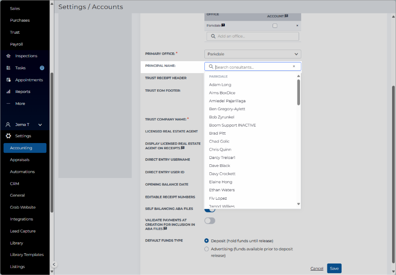Screen dimensions: 396x275
Task: Click the Jema T user profile icon
Action: point(8,124)
